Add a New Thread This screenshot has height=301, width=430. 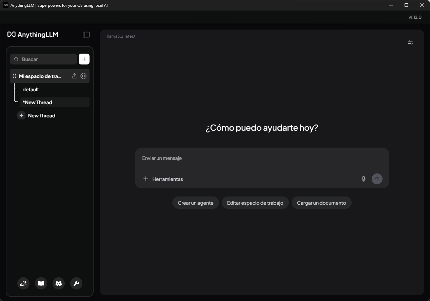(41, 116)
